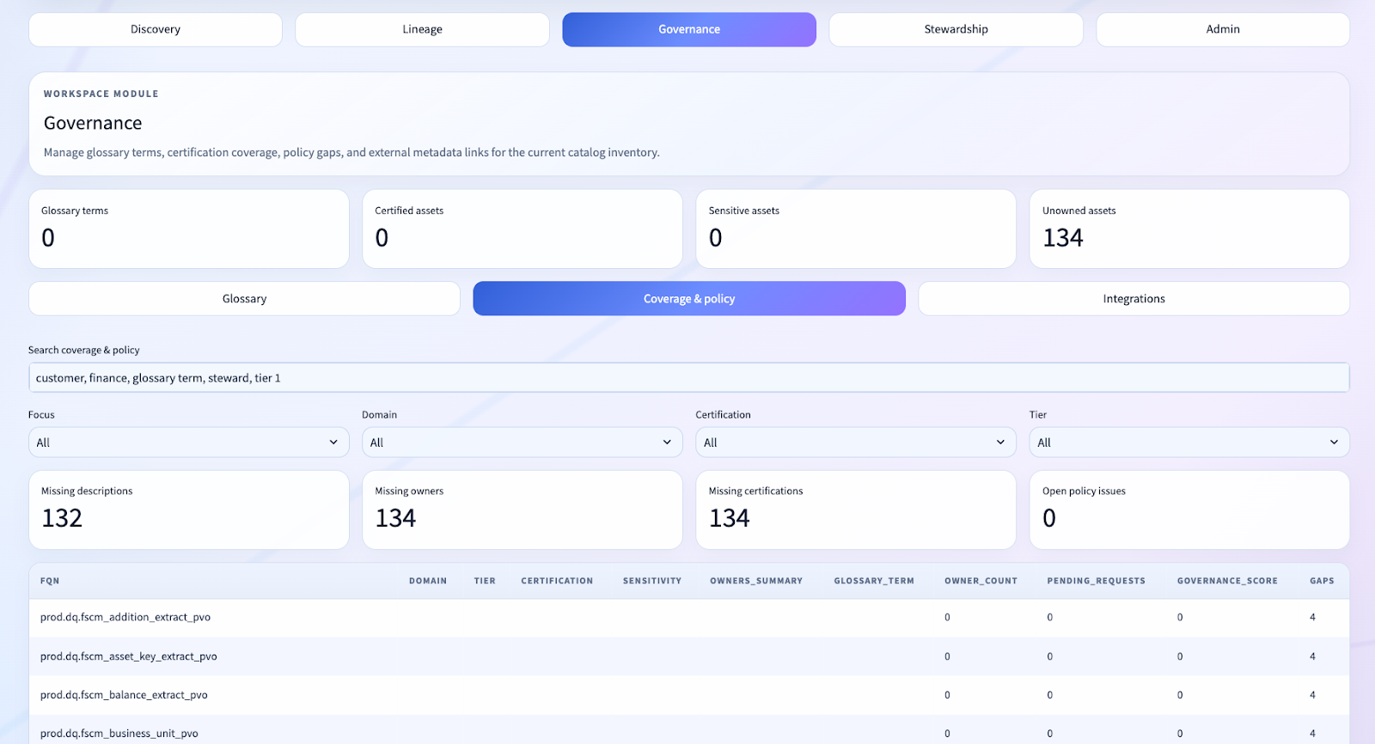Viewport: 1375px width, 744px height.
Task: Open the Discovery tab
Action: pyautogui.click(x=156, y=29)
